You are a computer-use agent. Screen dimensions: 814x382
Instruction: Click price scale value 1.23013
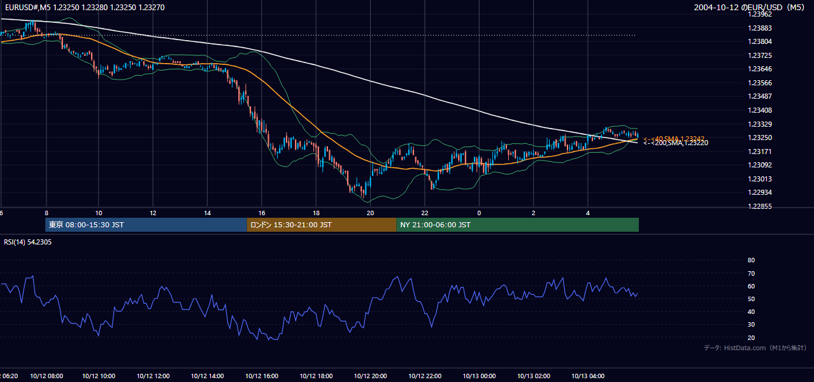click(760, 179)
